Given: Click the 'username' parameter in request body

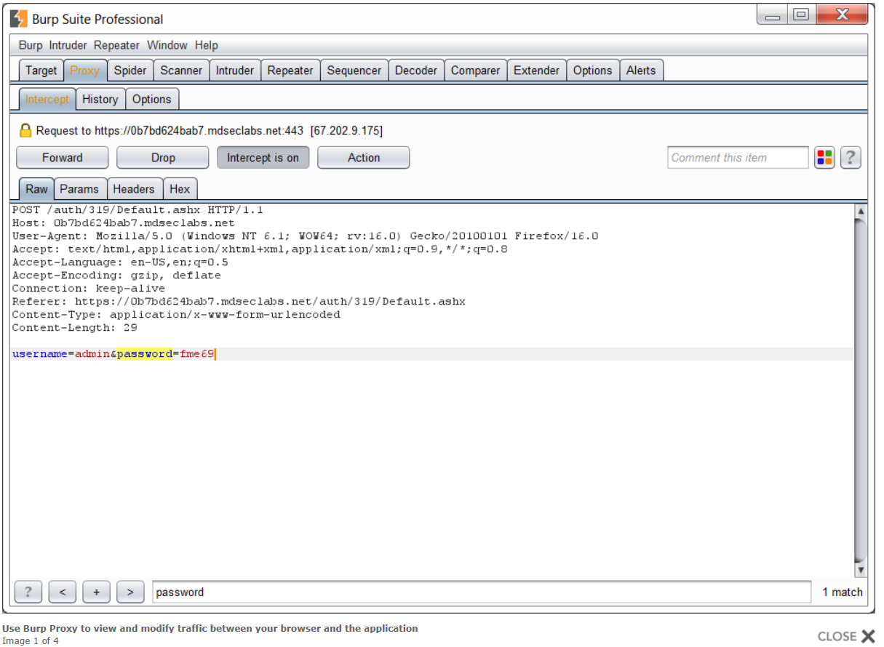Looking at the screenshot, I should [x=39, y=354].
